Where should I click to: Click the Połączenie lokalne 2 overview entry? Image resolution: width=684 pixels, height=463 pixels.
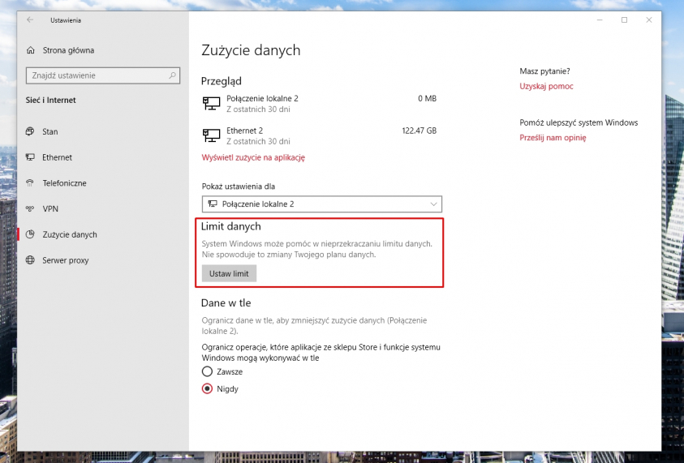[x=320, y=104]
